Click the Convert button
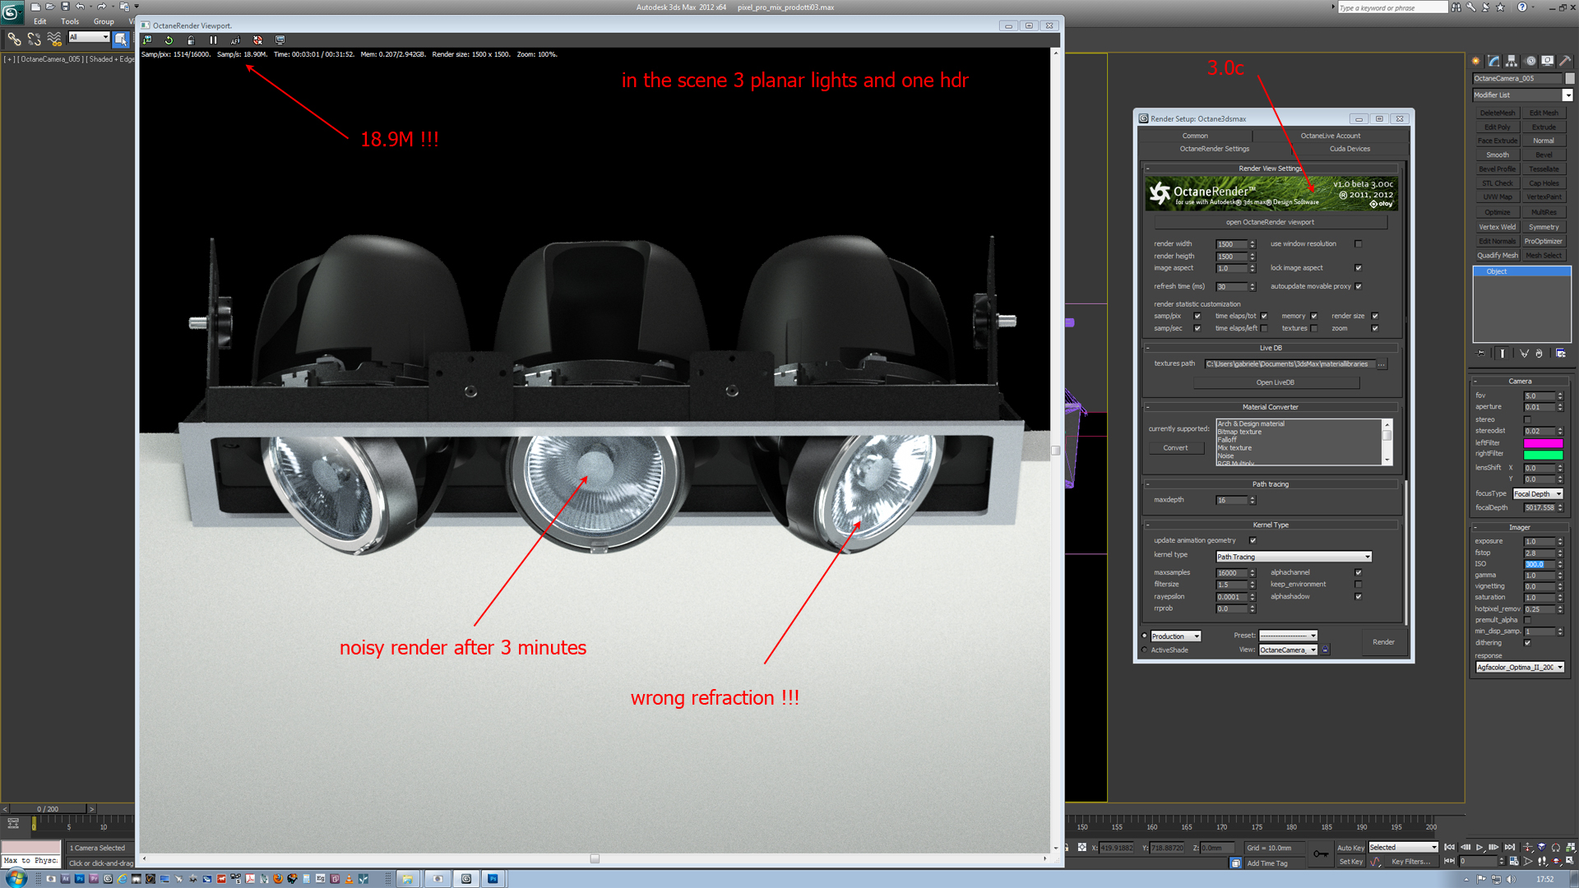This screenshot has width=1579, height=888. point(1175,448)
